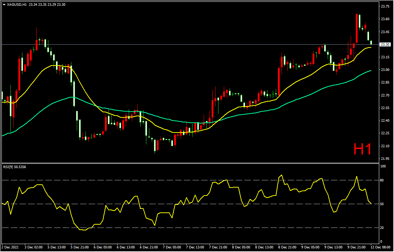Screen dimensions: 394x252
Task: Click the 23.45 price scale label
Action: click(385, 32)
